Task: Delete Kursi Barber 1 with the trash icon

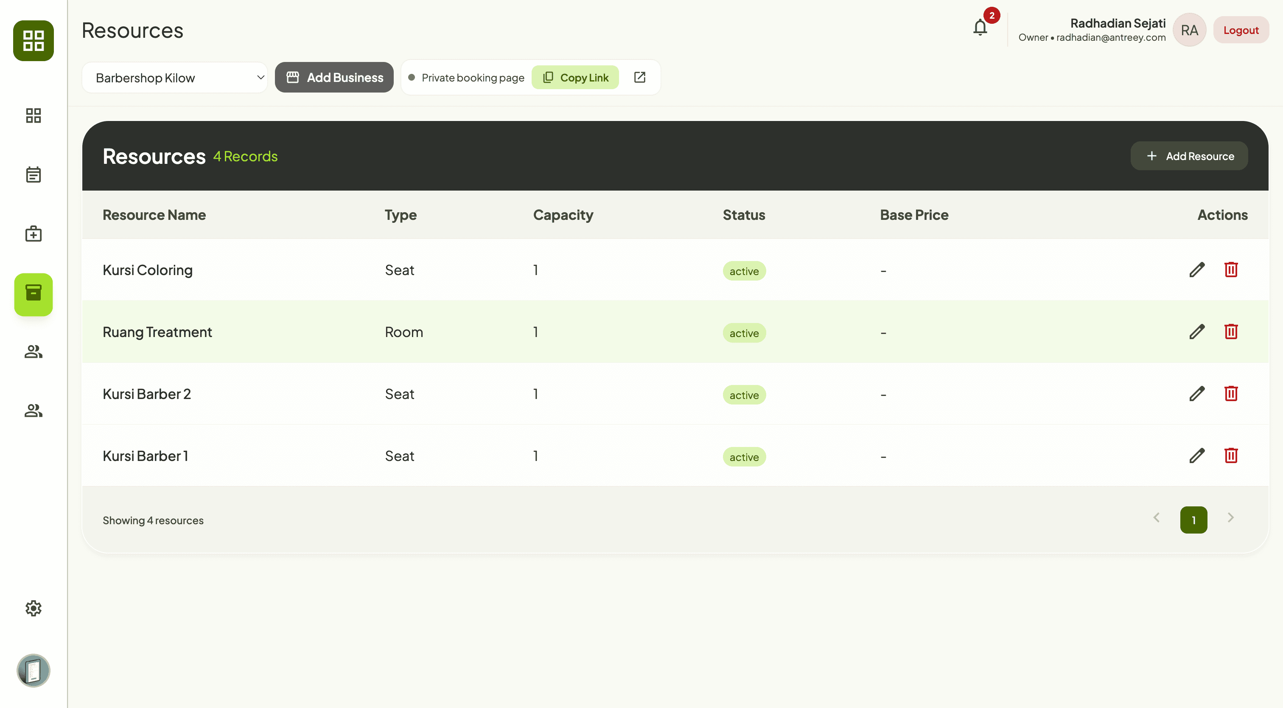Action: (x=1231, y=455)
